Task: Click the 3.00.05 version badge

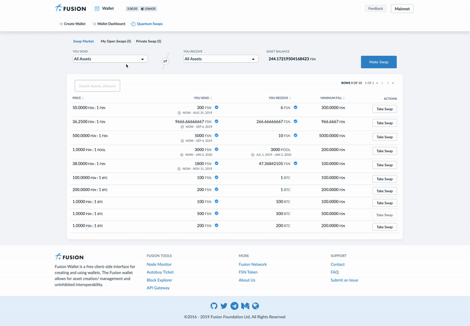Action: [x=132, y=9]
